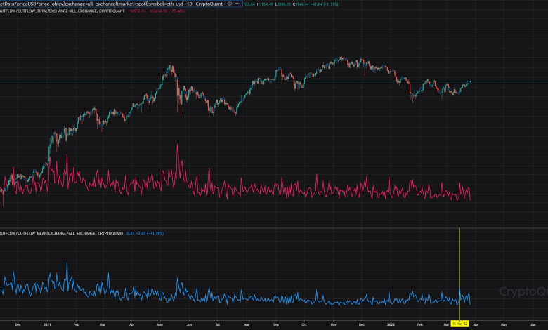The width and height of the screenshot is (548, 330).
Task: Click the tallest spike of red outflow line
Action: click(177, 146)
